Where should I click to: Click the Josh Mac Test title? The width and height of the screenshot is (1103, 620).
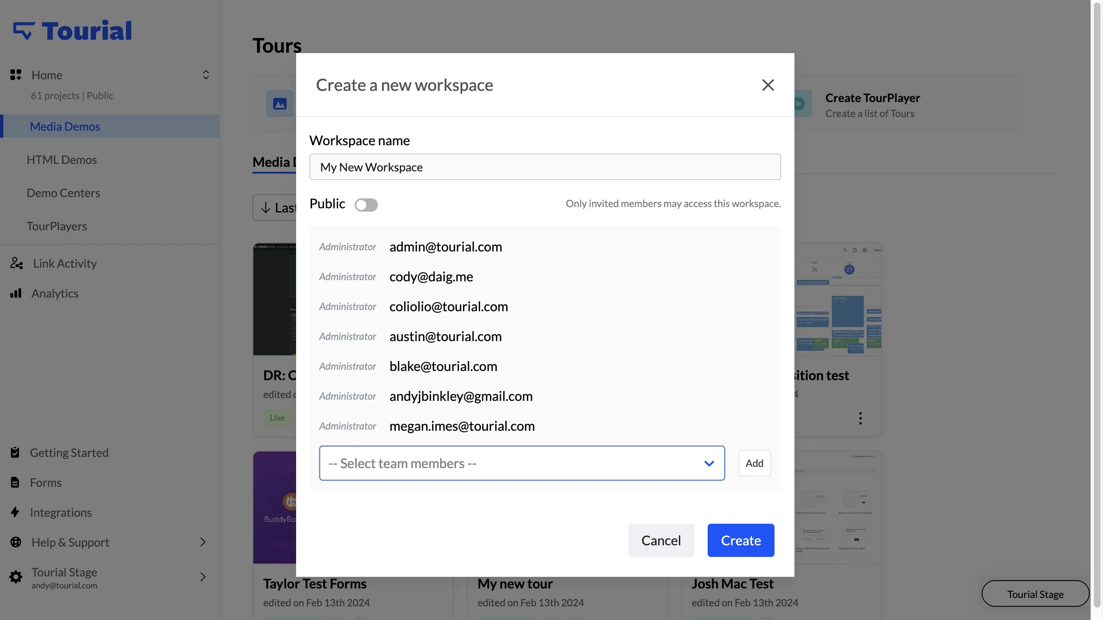tap(732, 583)
